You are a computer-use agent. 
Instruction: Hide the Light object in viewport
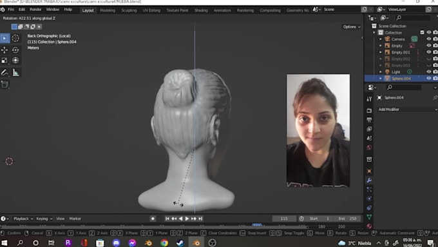pyautogui.click(x=429, y=72)
